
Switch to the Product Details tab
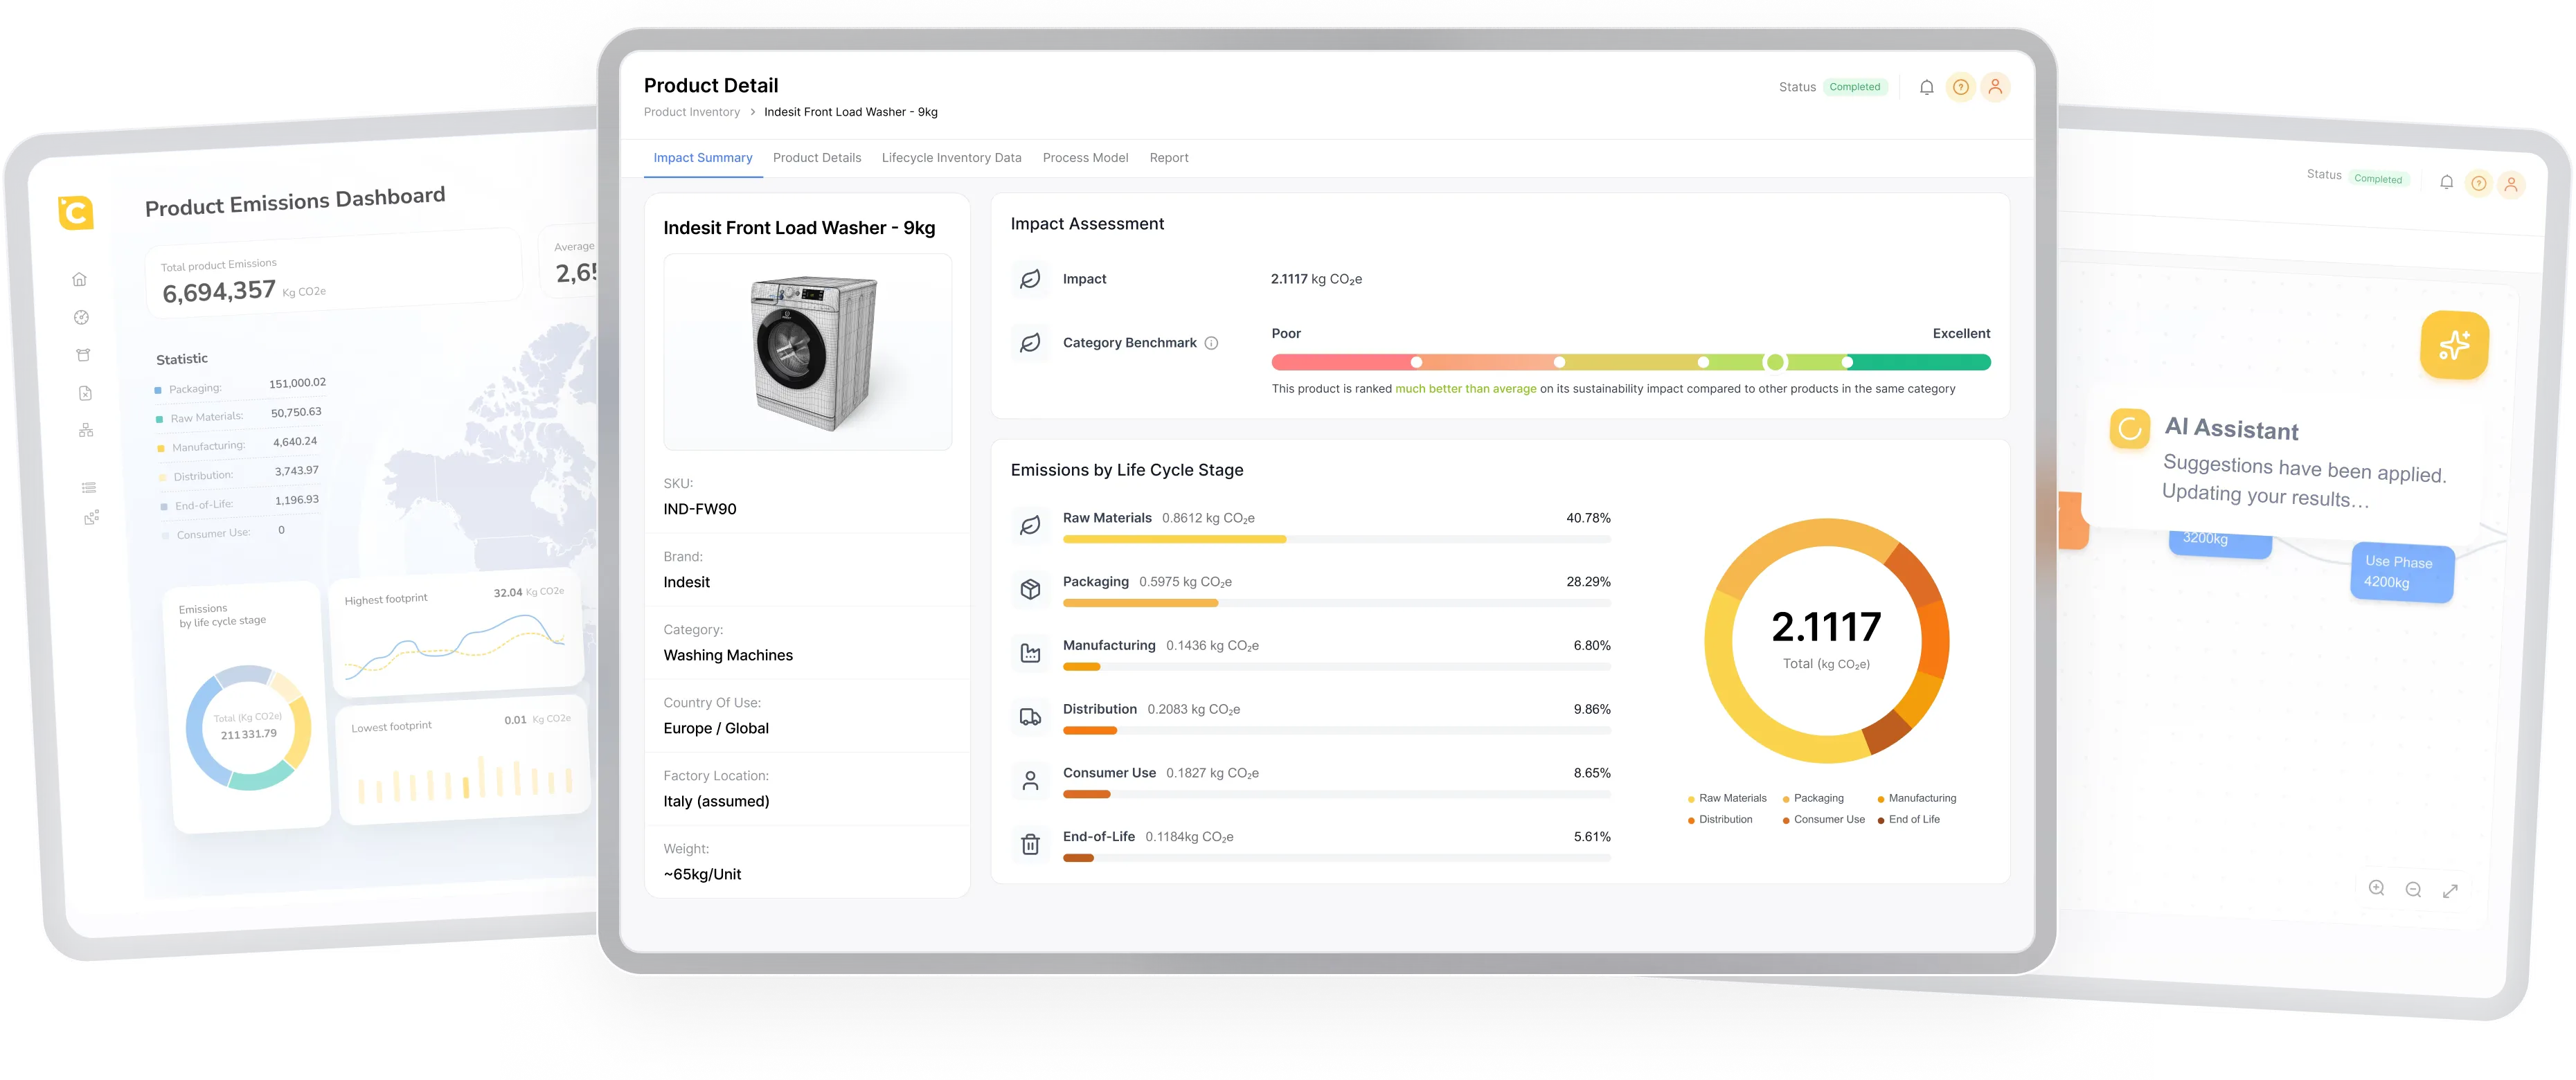click(817, 158)
